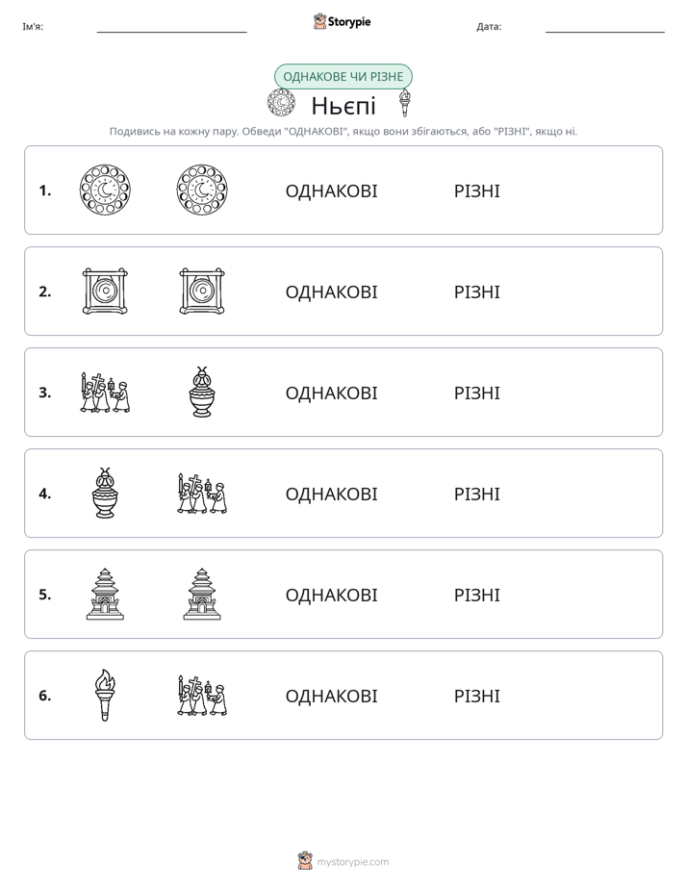Click the torch icon beside the Ньєпі title
The height and width of the screenshot is (889, 687).
pyautogui.click(x=404, y=103)
